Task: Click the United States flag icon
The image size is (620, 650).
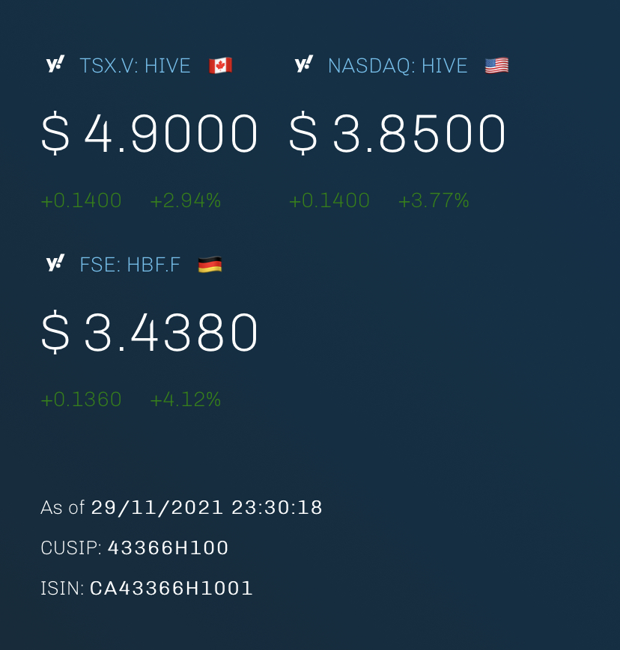Action: click(496, 66)
